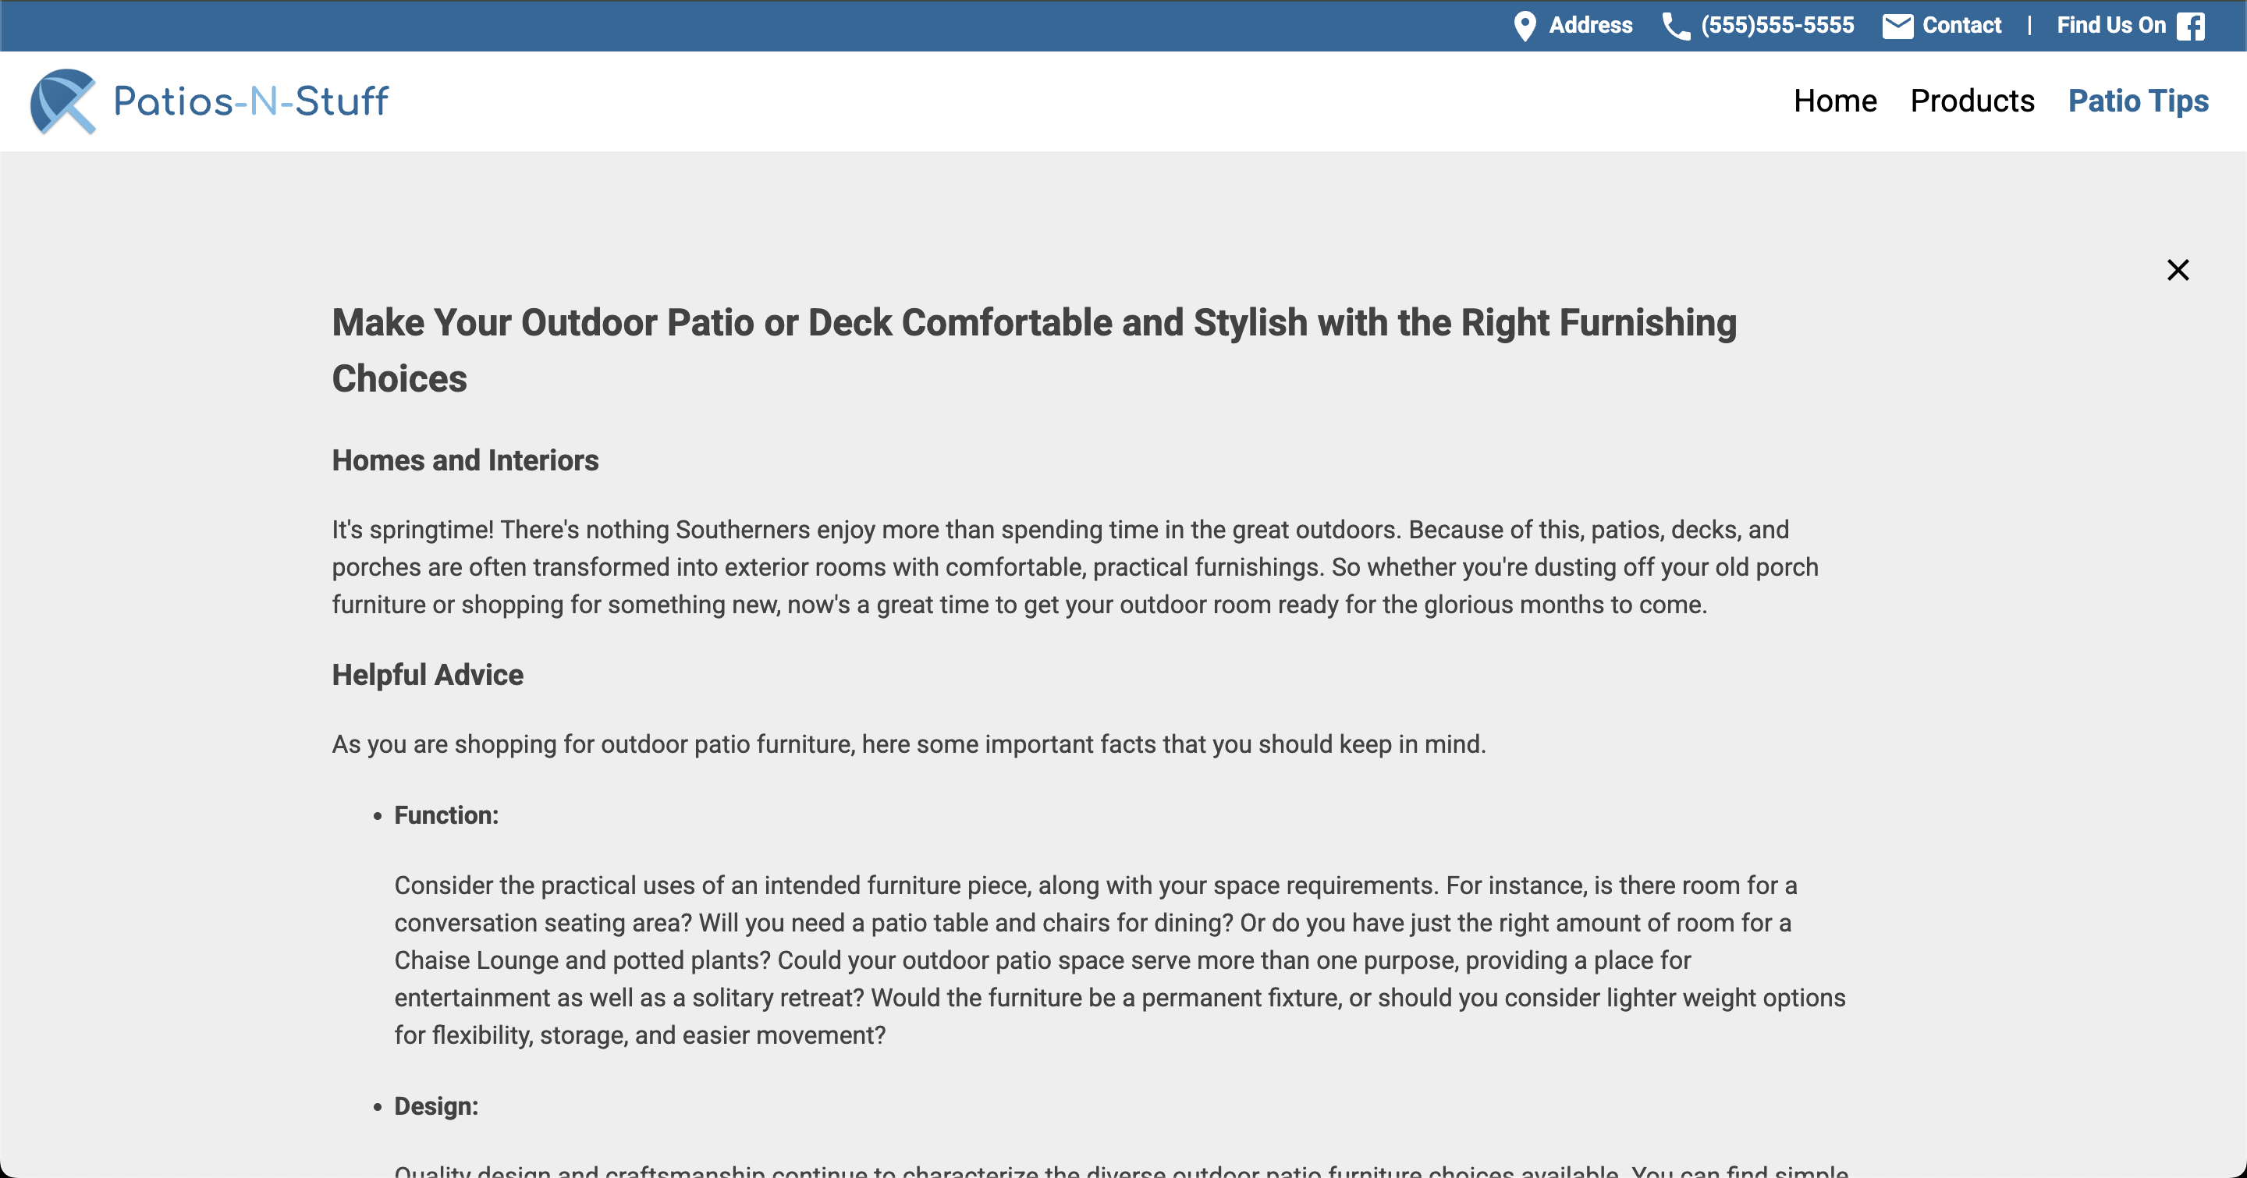This screenshot has width=2247, height=1178.
Task: Open the Contact link
Action: (x=1961, y=25)
